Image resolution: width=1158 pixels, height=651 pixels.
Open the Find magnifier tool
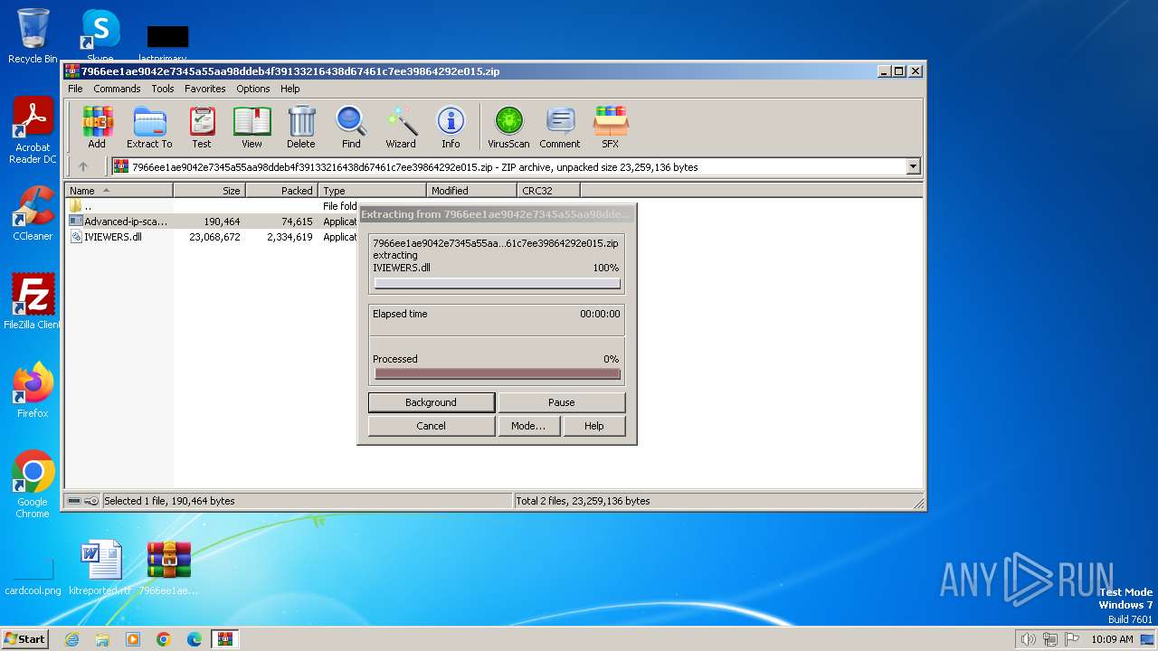click(351, 127)
